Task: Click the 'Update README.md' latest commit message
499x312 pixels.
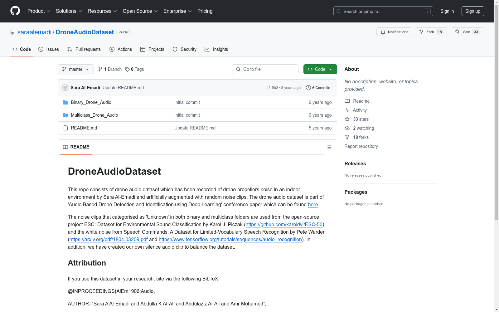Action: (x=123, y=88)
